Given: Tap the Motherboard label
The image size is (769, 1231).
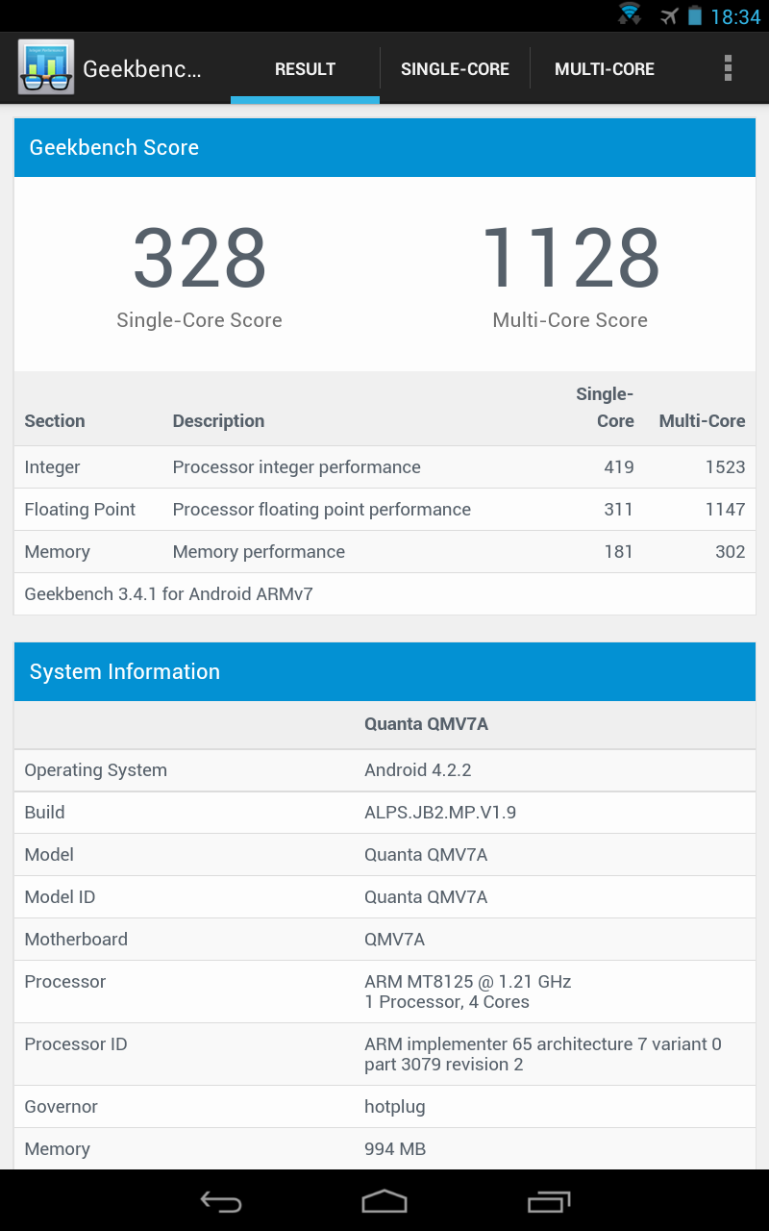Looking at the screenshot, I should tap(76, 940).
